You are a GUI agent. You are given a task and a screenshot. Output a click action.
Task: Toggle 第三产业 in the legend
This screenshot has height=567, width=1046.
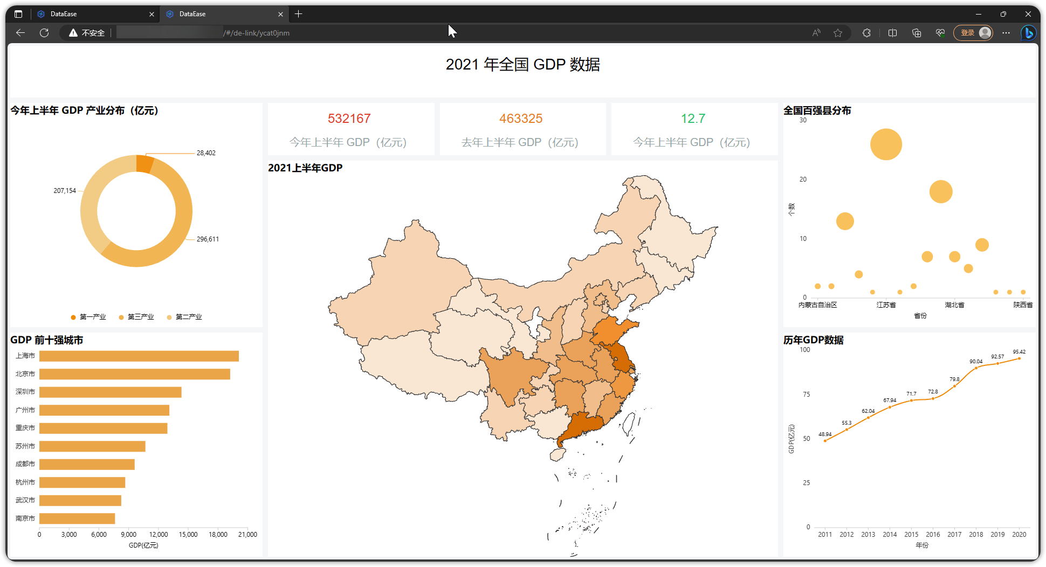[136, 317]
